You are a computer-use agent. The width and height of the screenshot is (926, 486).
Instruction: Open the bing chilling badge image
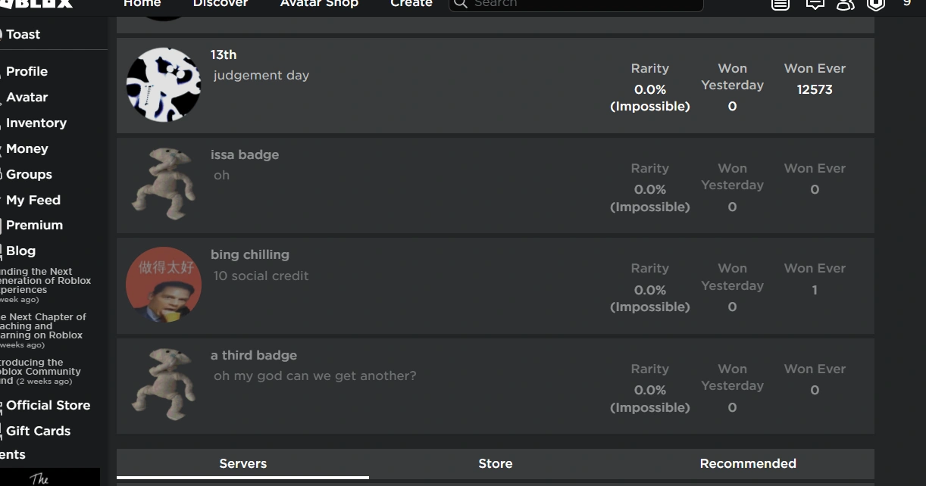(x=164, y=285)
